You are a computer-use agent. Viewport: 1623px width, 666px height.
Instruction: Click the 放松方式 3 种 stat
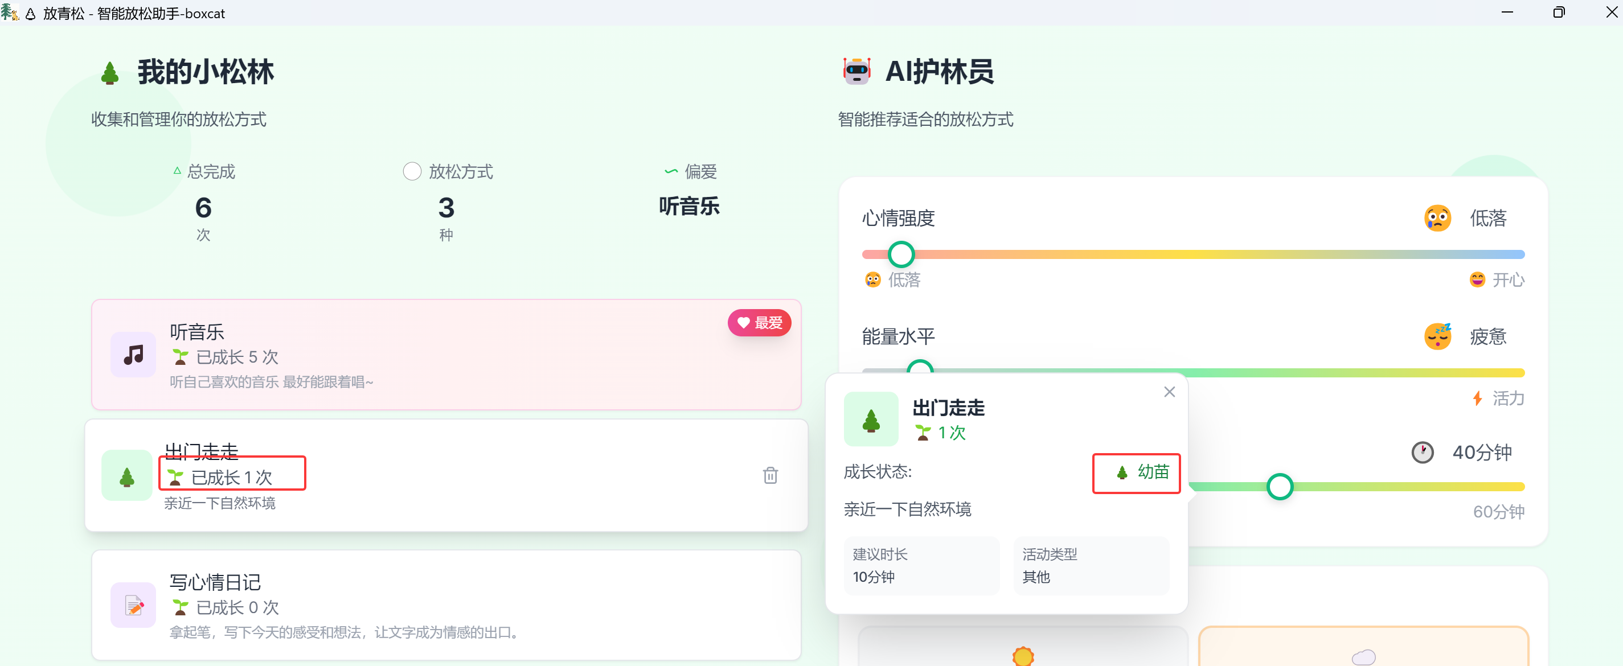point(446,203)
